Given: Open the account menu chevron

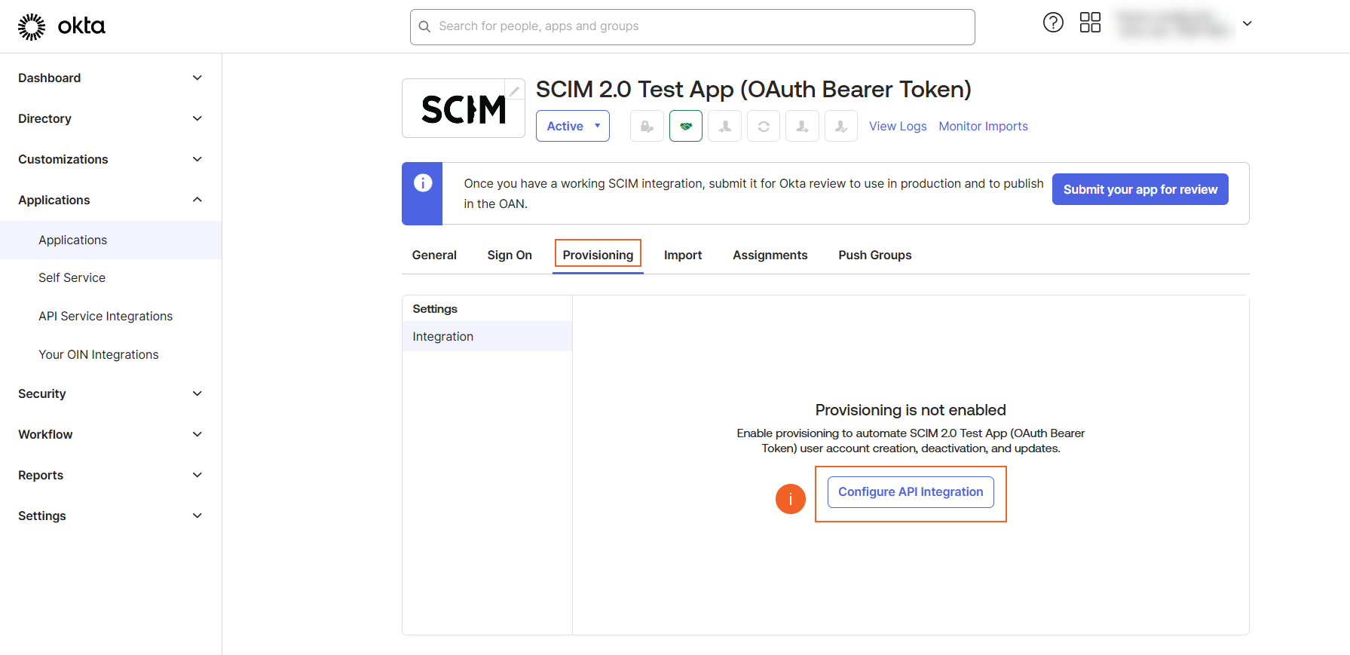Looking at the screenshot, I should pyautogui.click(x=1247, y=23).
